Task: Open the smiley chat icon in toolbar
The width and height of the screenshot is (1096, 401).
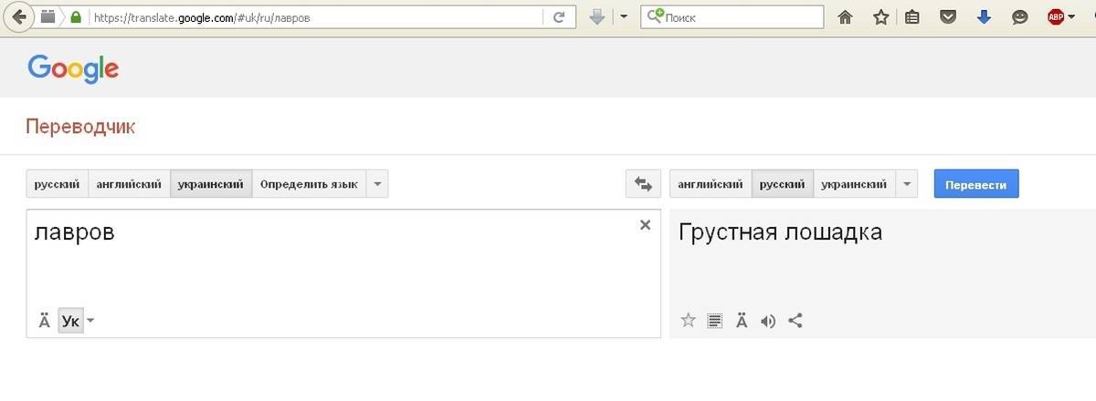Action: [1020, 16]
